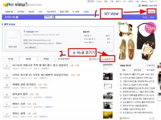
Task: Click the dark thumbnail of 나루토 451화 post
Action: click(x=108, y=76)
